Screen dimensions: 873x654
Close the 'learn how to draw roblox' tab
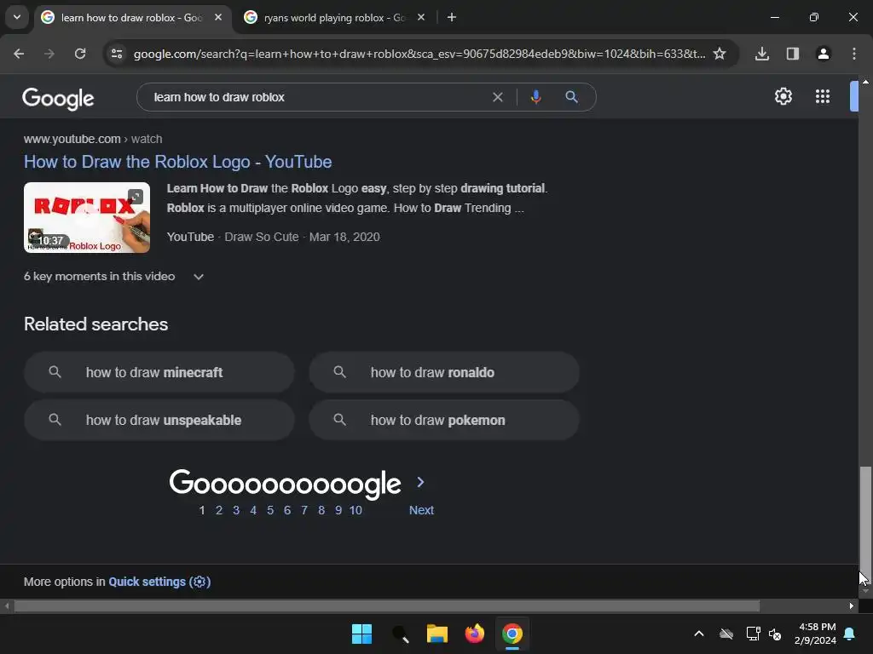point(218,17)
